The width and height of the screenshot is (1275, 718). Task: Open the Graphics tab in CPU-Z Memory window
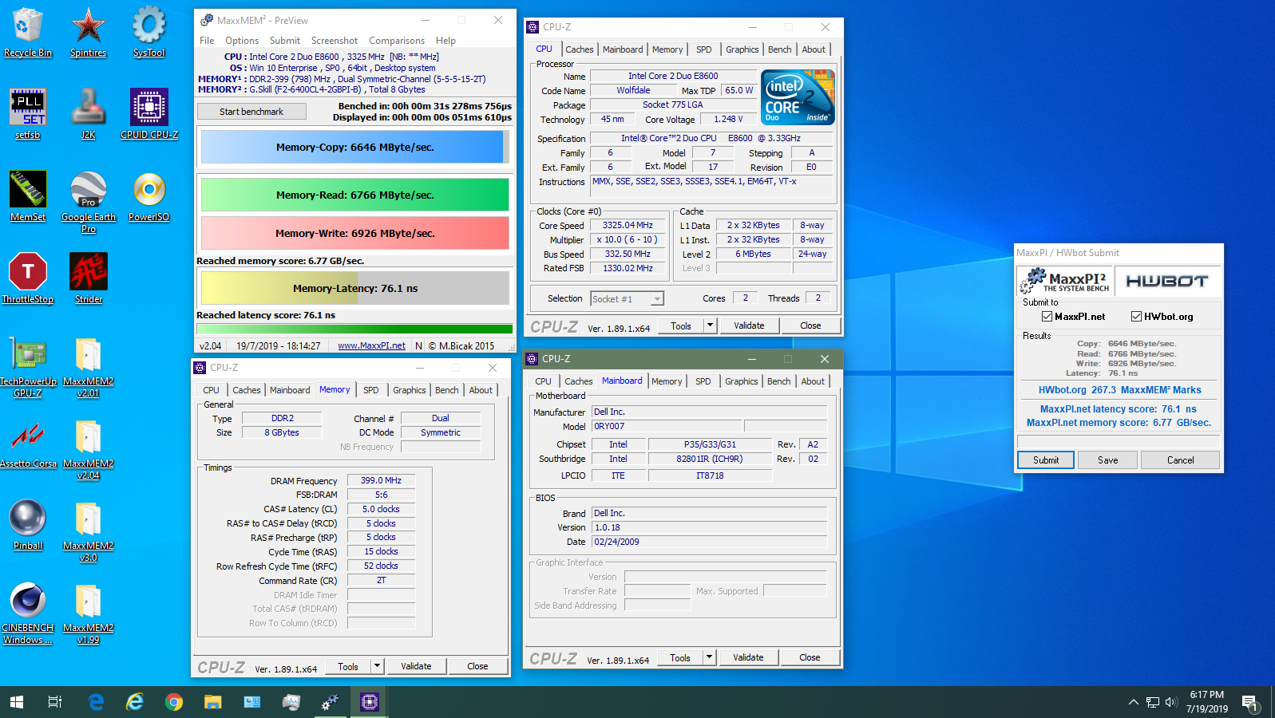(410, 390)
